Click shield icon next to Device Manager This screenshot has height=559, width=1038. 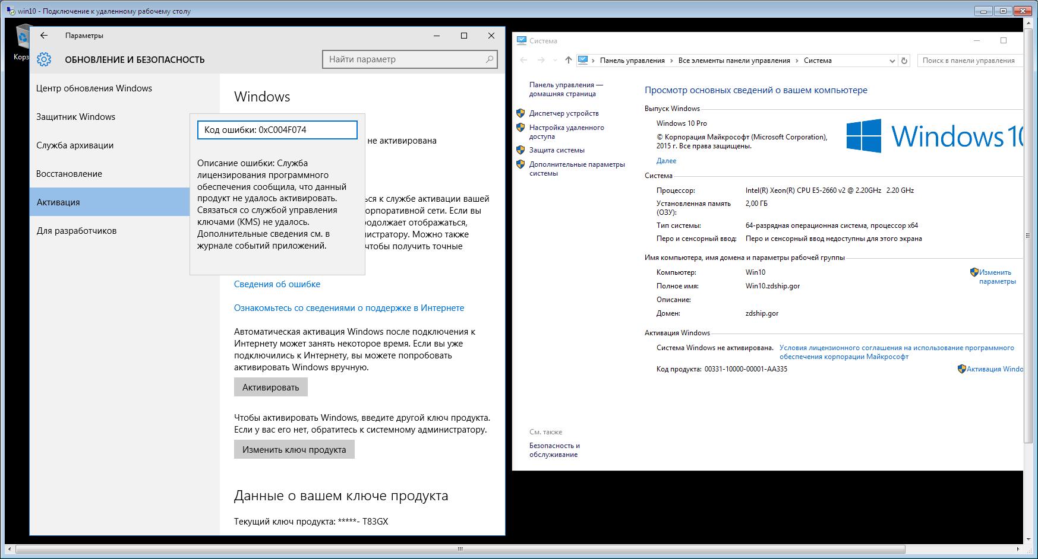pyautogui.click(x=520, y=113)
